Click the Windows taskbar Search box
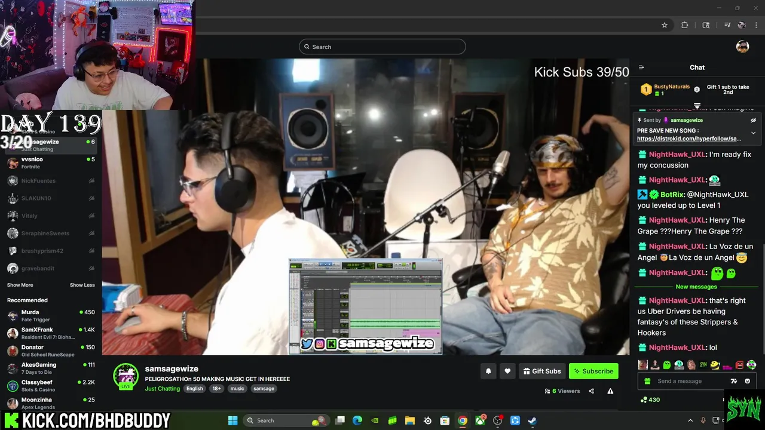 287,420
